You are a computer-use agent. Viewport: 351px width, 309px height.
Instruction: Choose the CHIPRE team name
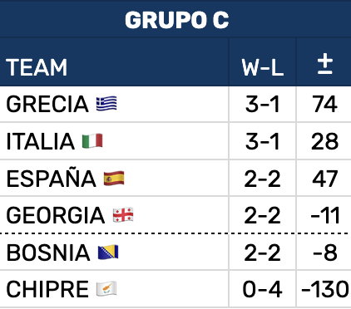pos(47,289)
